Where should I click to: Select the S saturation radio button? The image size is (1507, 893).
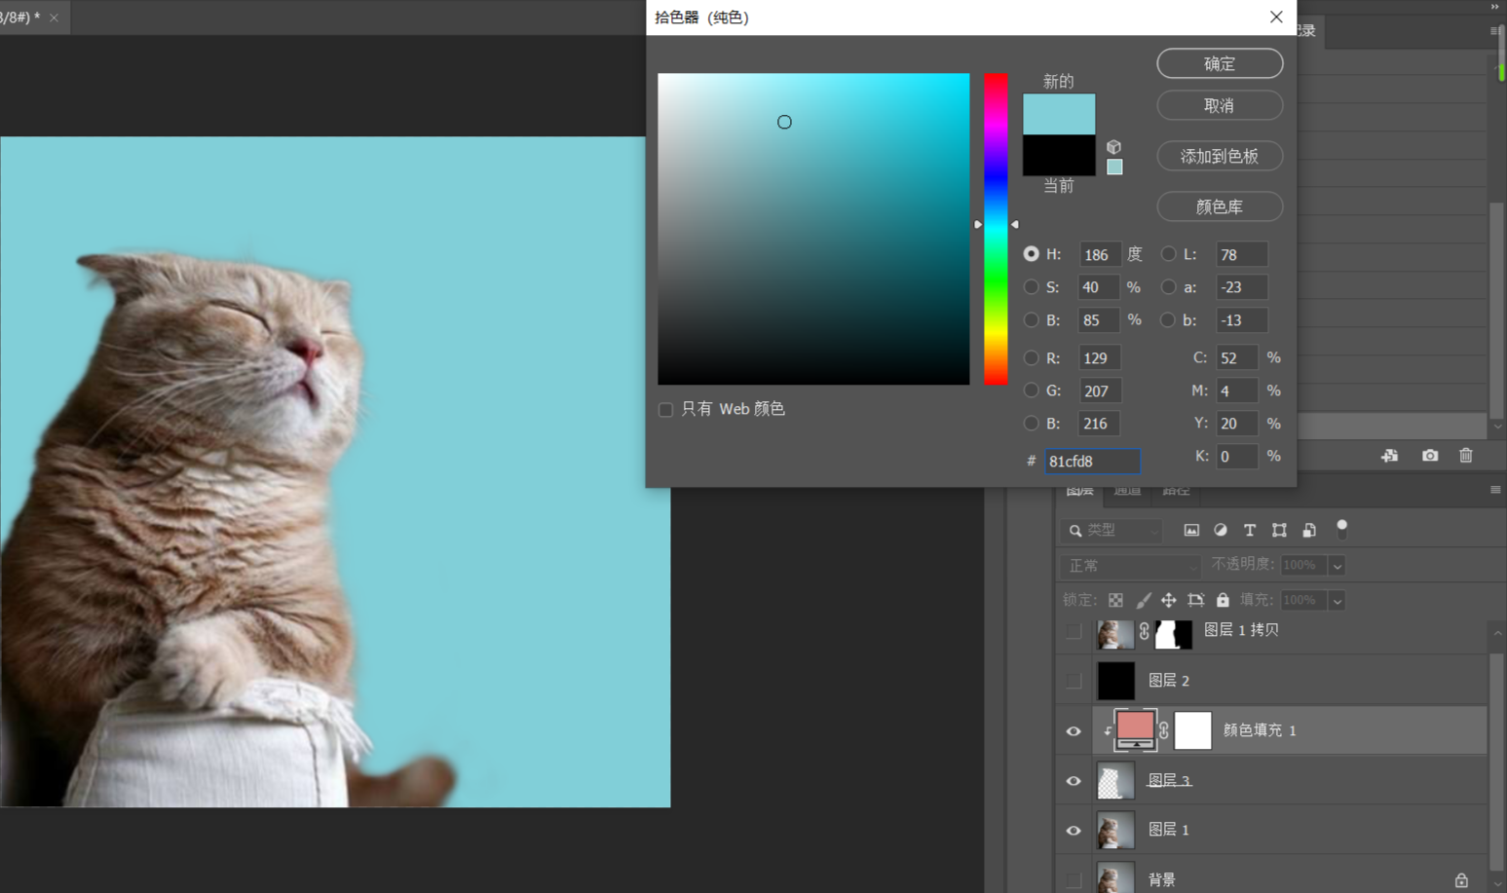point(1031,287)
